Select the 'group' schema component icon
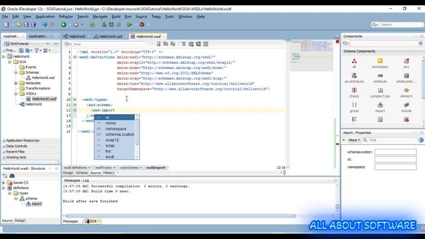 coord(354,105)
